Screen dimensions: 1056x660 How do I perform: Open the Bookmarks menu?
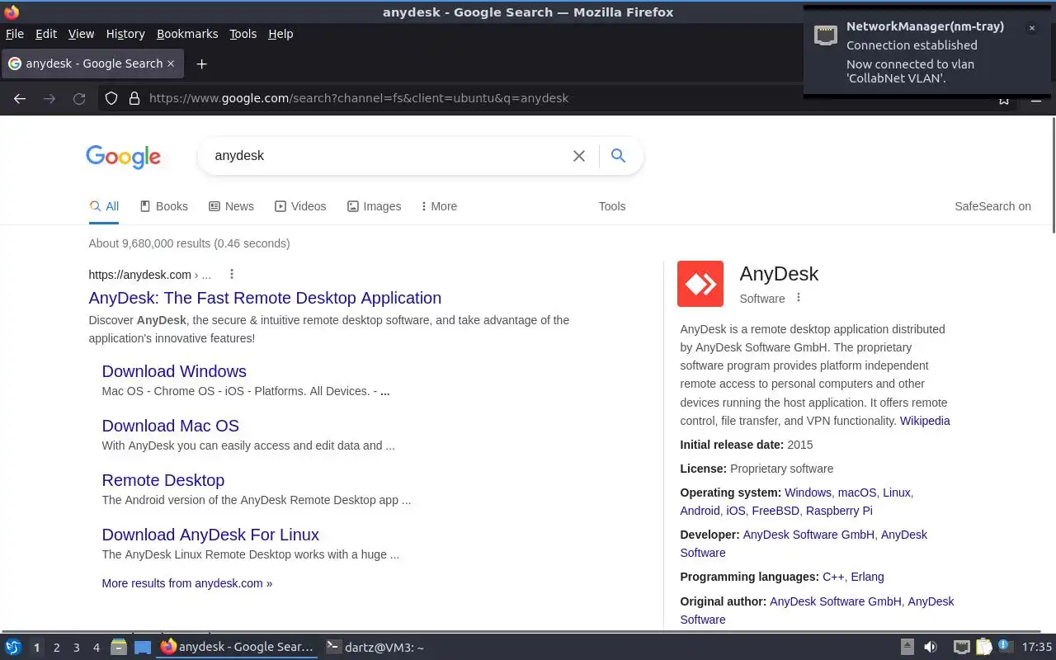(187, 34)
